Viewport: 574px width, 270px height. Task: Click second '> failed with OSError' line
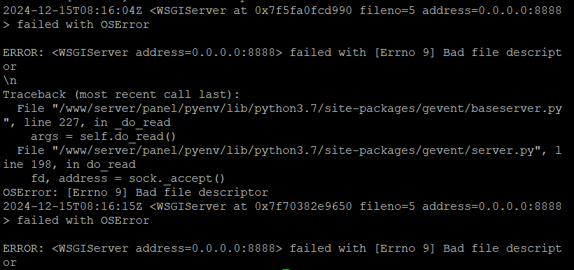pyautogui.click(x=76, y=221)
